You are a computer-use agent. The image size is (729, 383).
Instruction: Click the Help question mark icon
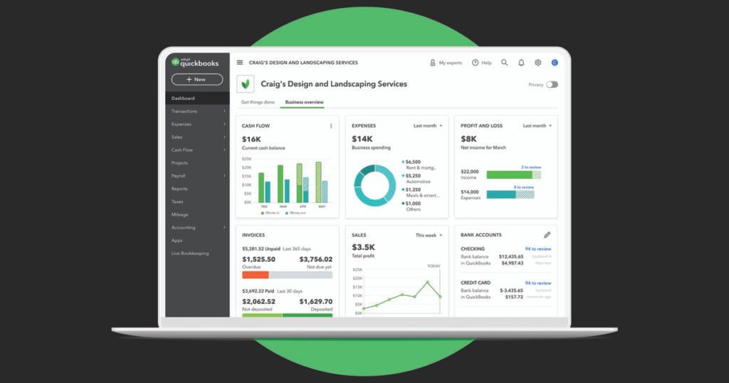pyautogui.click(x=475, y=63)
